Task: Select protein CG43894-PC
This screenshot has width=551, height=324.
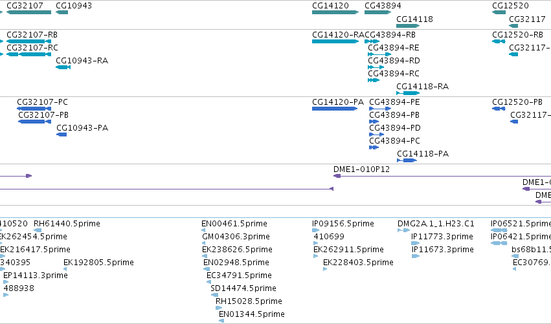Action: (x=374, y=148)
